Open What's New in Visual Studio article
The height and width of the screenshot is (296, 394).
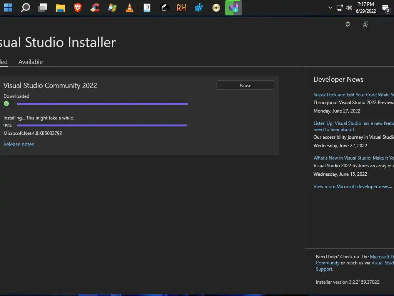(354, 158)
